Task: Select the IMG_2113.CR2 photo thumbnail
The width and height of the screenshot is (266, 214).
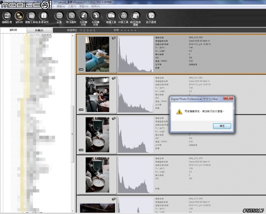Action: [x=97, y=208]
